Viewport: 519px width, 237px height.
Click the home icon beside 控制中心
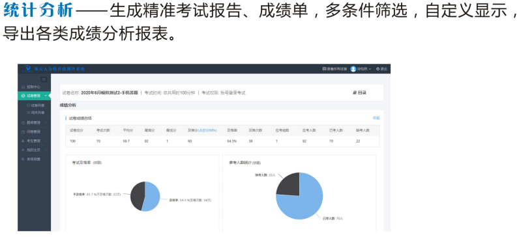(23, 87)
